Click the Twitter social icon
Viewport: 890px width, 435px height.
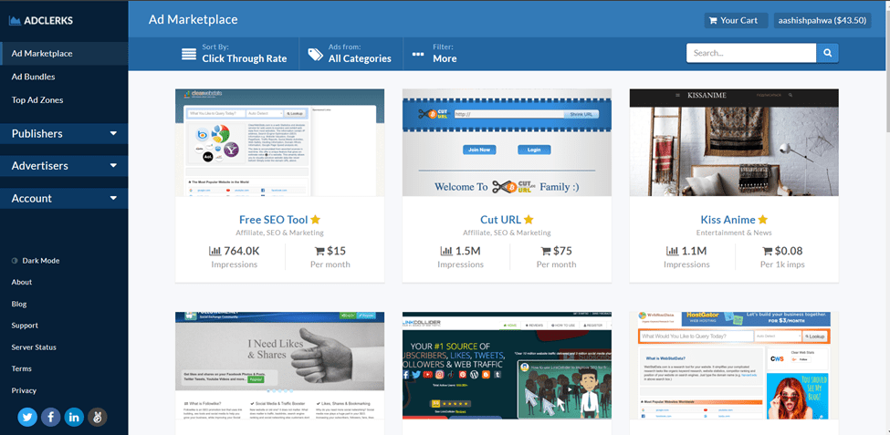coord(27,417)
